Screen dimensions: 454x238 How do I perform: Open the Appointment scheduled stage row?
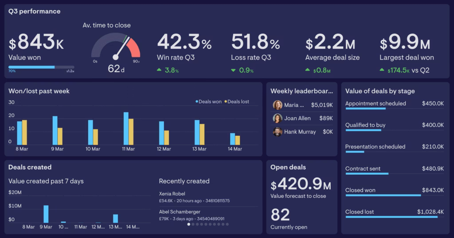coord(394,104)
